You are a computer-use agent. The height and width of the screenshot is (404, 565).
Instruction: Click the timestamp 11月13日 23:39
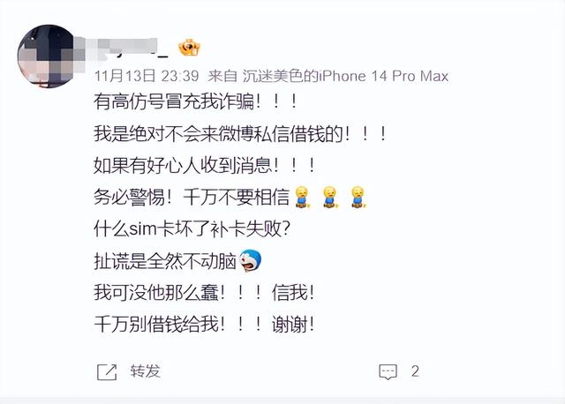pyautogui.click(x=147, y=76)
